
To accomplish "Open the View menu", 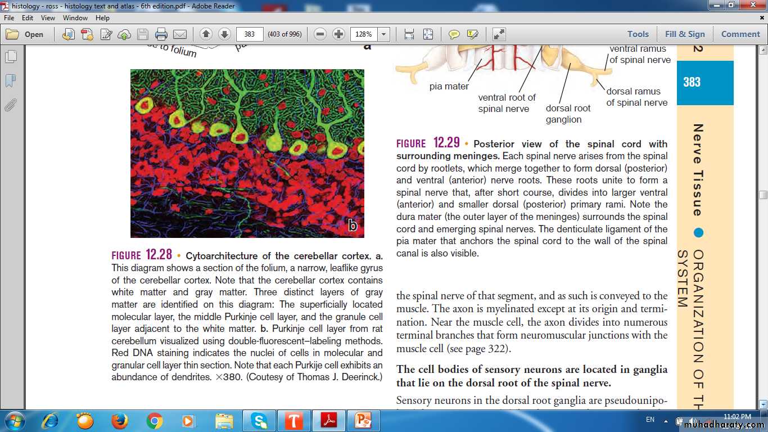I will (48, 18).
